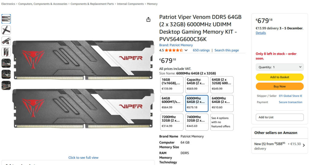
Task: Click to see full view of image
Action: tap(83, 157)
